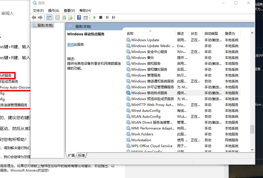Start the service with the green play icon

[95, 17]
